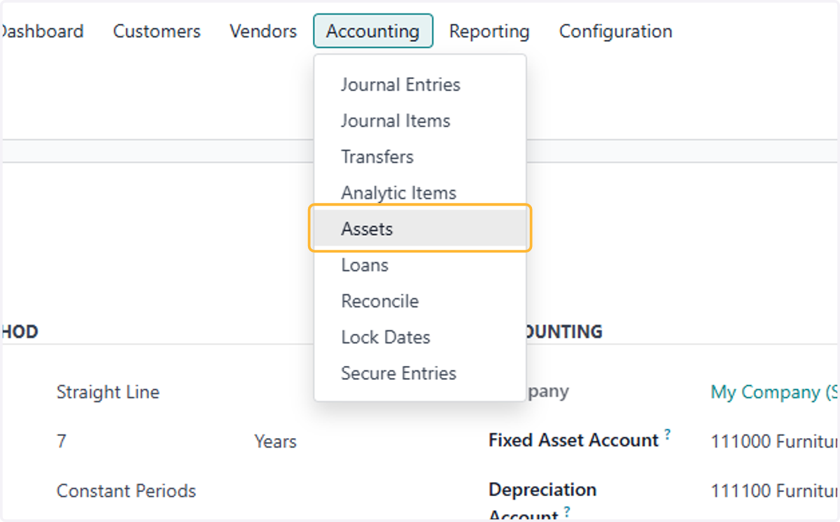Image resolution: width=840 pixels, height=522 pixels.
Task: Expand the Configuration menu
Action: coord(616,31)
